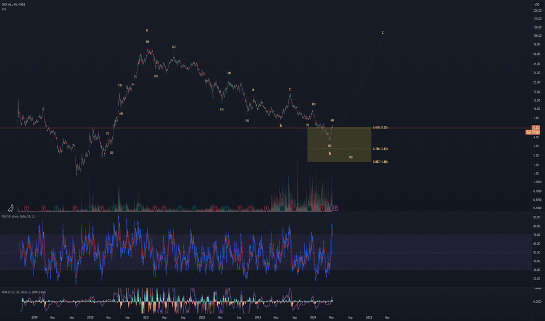Open the USD currency selector
This screenshot has width=545, height=321.
pos(537,5)
